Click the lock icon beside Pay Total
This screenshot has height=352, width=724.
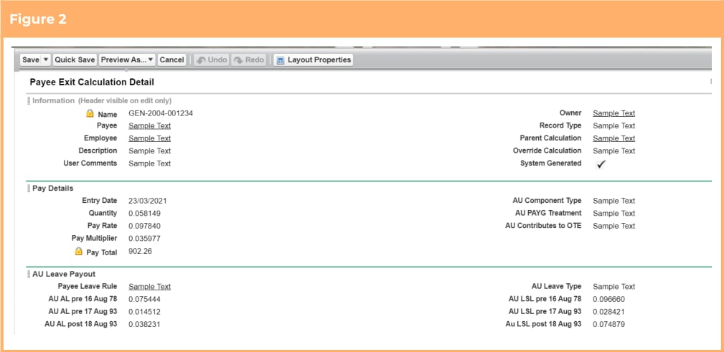[x=78, y=252]
